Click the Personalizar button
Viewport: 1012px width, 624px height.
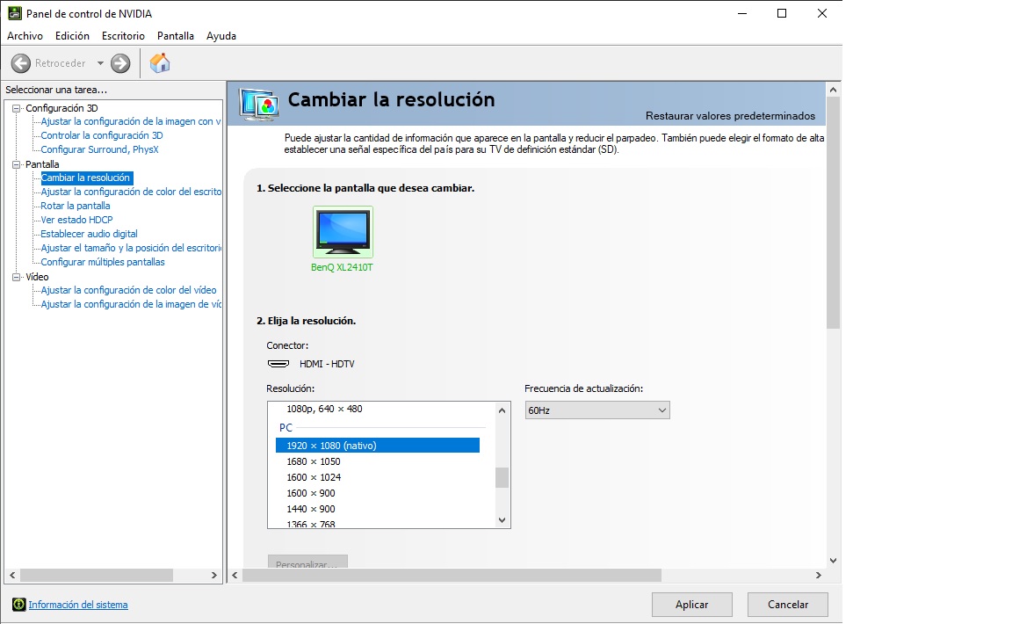pos(307,562)
